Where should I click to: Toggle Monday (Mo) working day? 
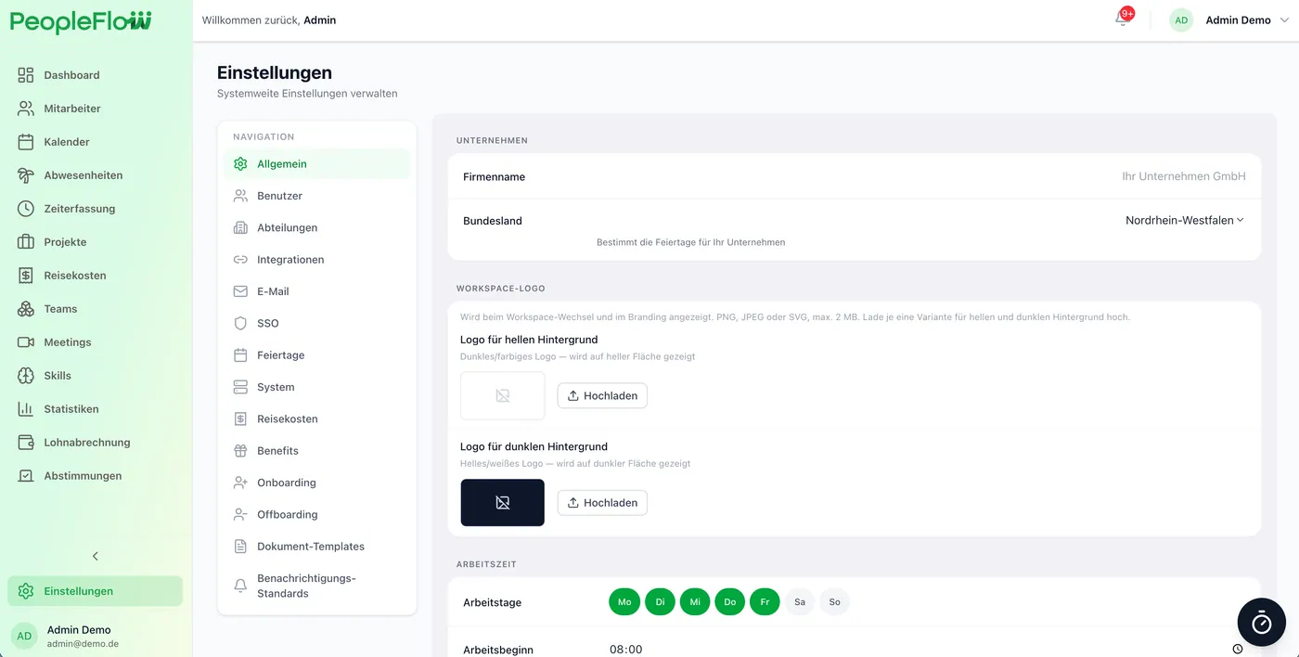click(x=624, y=602)
